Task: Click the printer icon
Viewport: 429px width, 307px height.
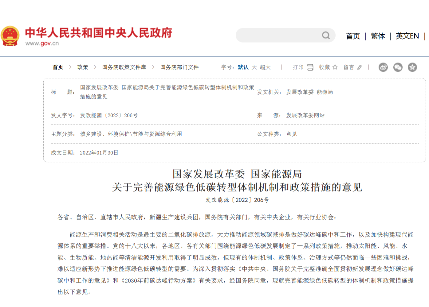Action: click(310, 67)
